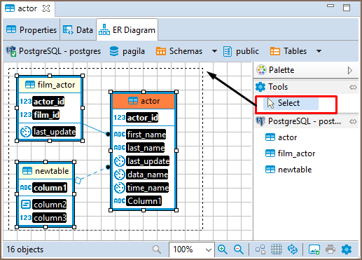The height and width of the screenshot is (260, 362).
Task: Switch to the Properties tab
Action: coord(32,30)
